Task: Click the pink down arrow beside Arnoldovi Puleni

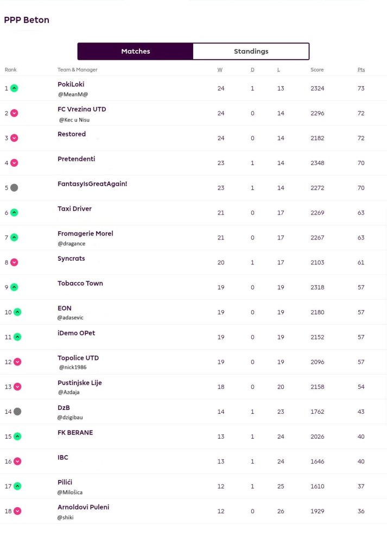Action: [17, 511]
